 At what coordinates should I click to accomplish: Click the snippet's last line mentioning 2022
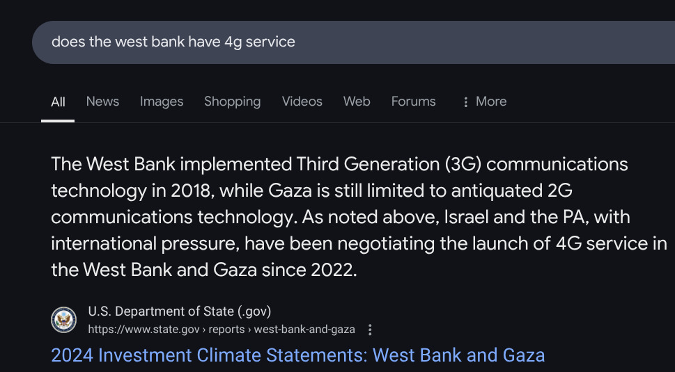click(203, 270)
